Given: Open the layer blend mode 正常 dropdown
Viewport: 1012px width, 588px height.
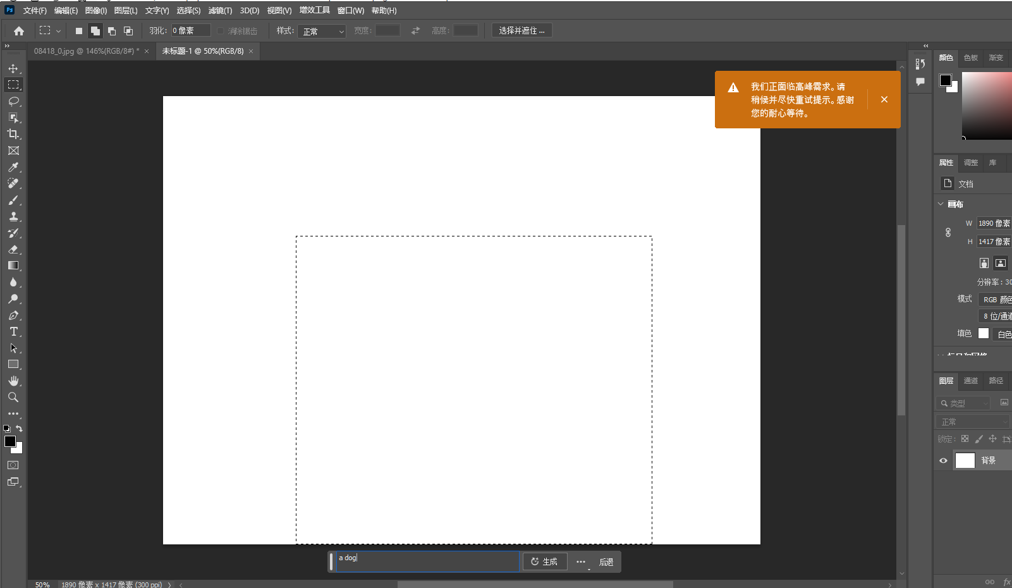Looking at the screenshot, I should (x=973, y=422).
